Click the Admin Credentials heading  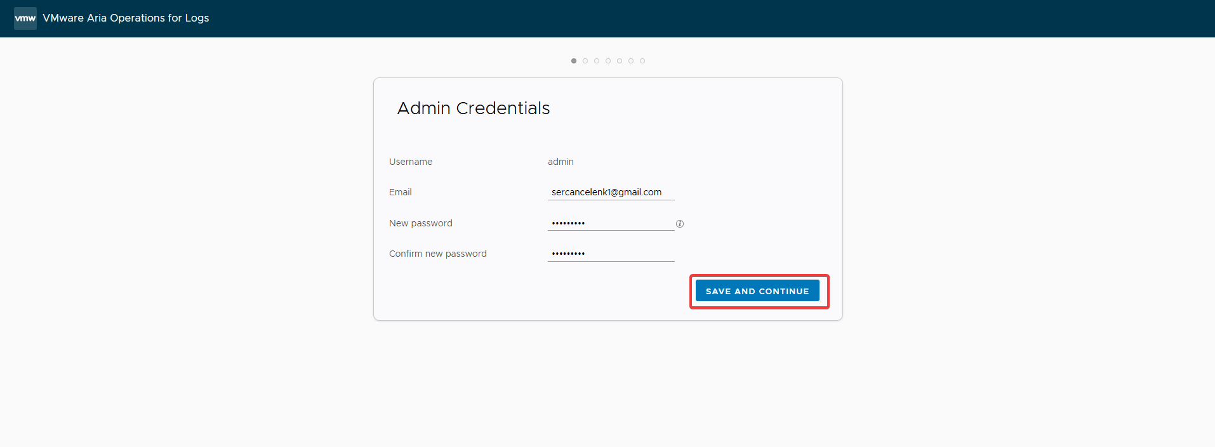(473, 108)
